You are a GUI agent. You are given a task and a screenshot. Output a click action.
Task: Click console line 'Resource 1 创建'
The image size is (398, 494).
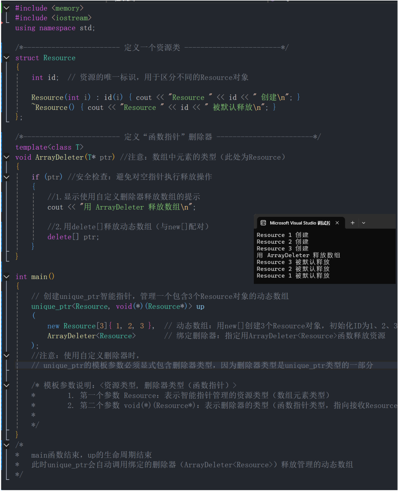282,235
